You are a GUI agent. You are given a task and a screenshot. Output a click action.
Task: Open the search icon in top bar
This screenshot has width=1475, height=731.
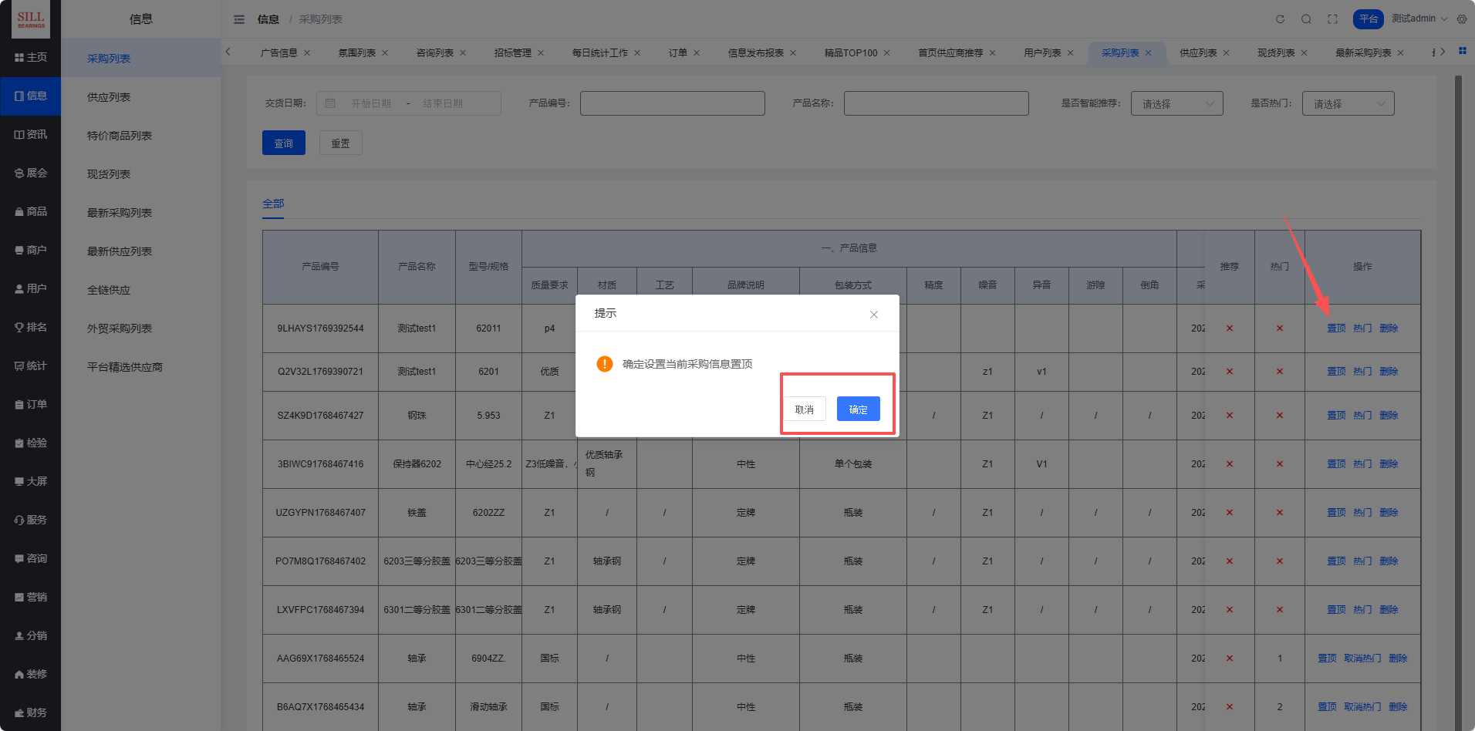[1306, 19]
